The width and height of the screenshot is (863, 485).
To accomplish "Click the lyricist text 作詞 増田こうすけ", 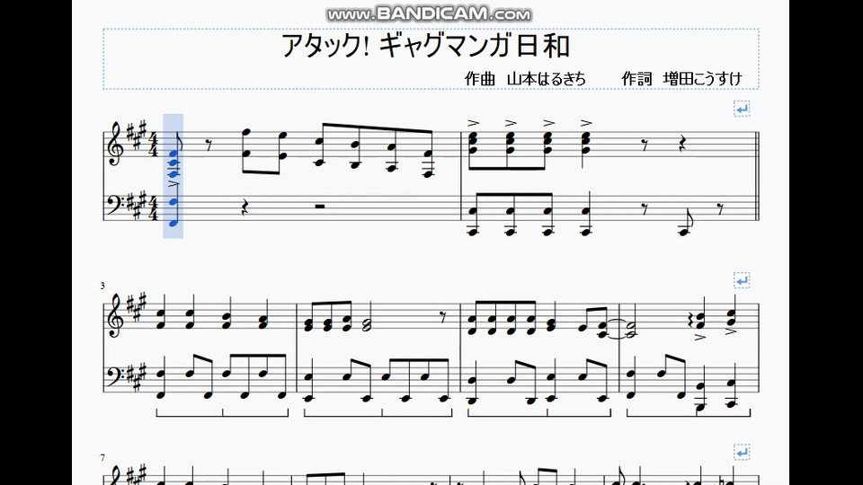I will [x=682, y=79].
